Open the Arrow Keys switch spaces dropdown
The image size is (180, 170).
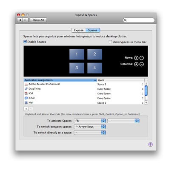(90, 127)
